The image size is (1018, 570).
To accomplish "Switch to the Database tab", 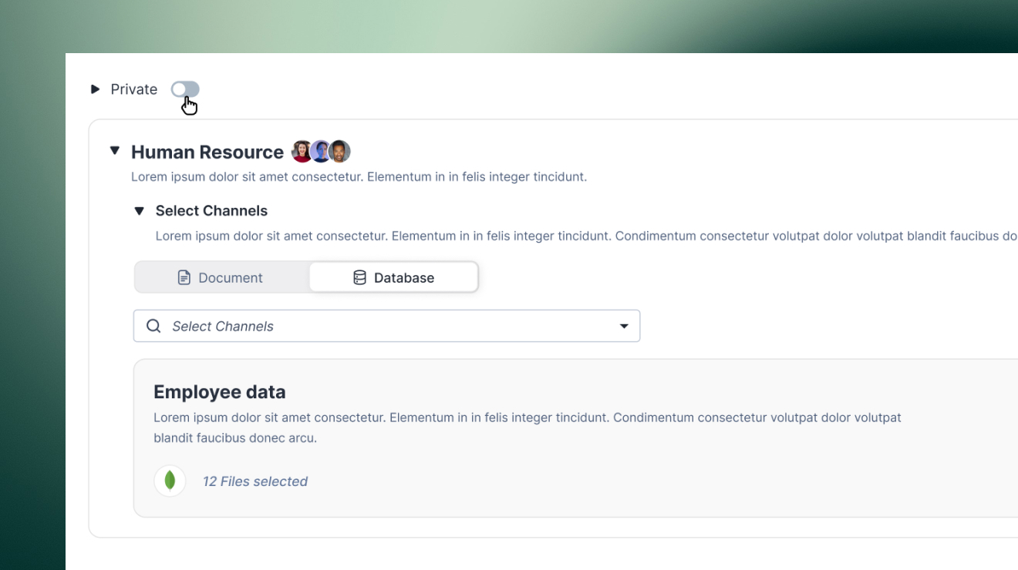I will 393,277.
